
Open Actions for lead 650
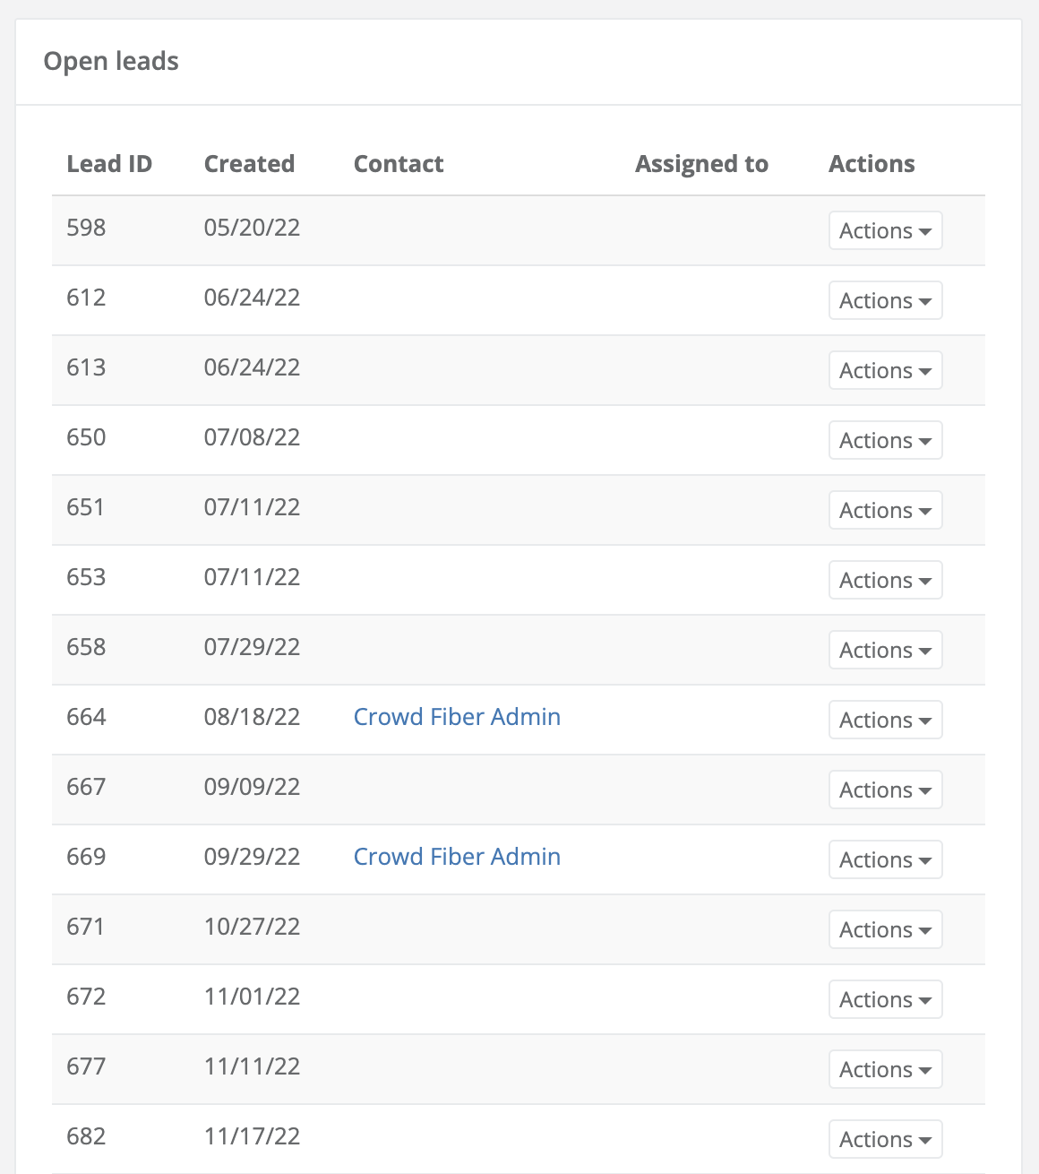click(x=885, y=440)
